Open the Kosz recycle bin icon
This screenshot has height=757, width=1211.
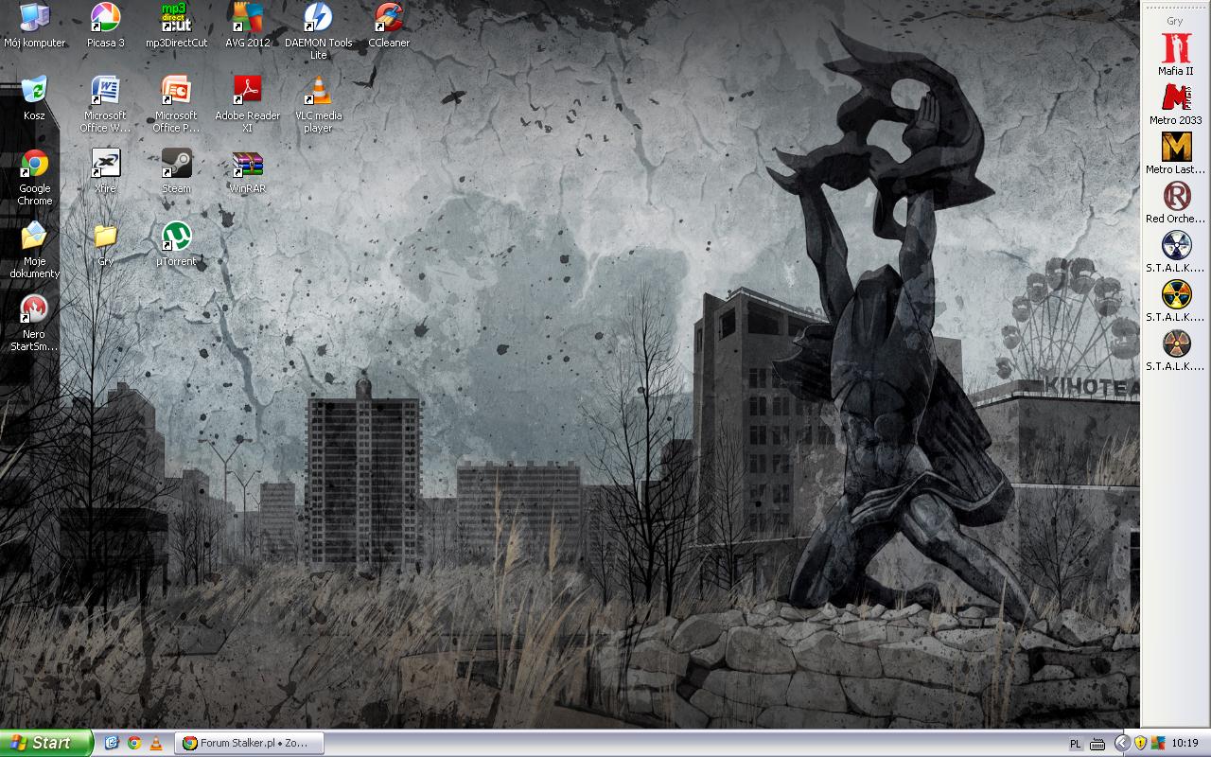coord(34,98)
